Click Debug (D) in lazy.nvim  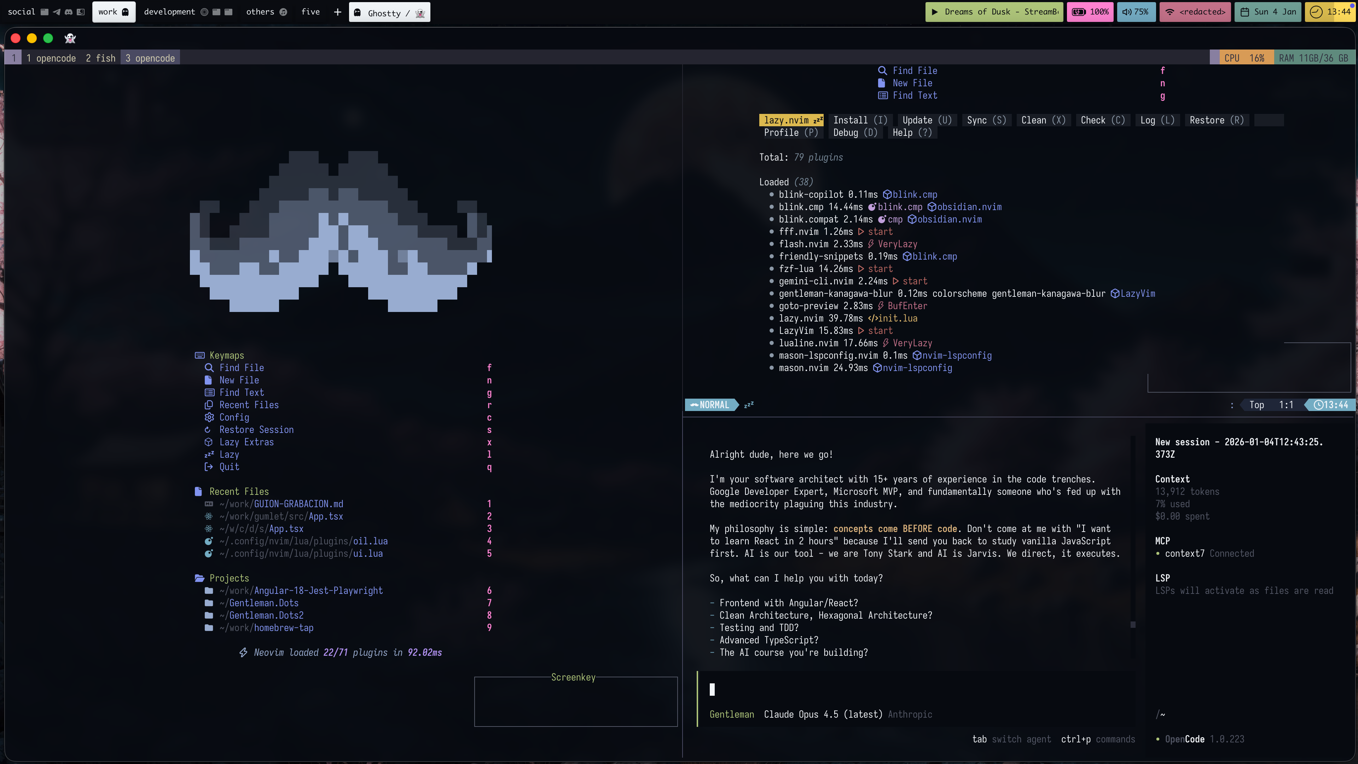click(855, 133)
